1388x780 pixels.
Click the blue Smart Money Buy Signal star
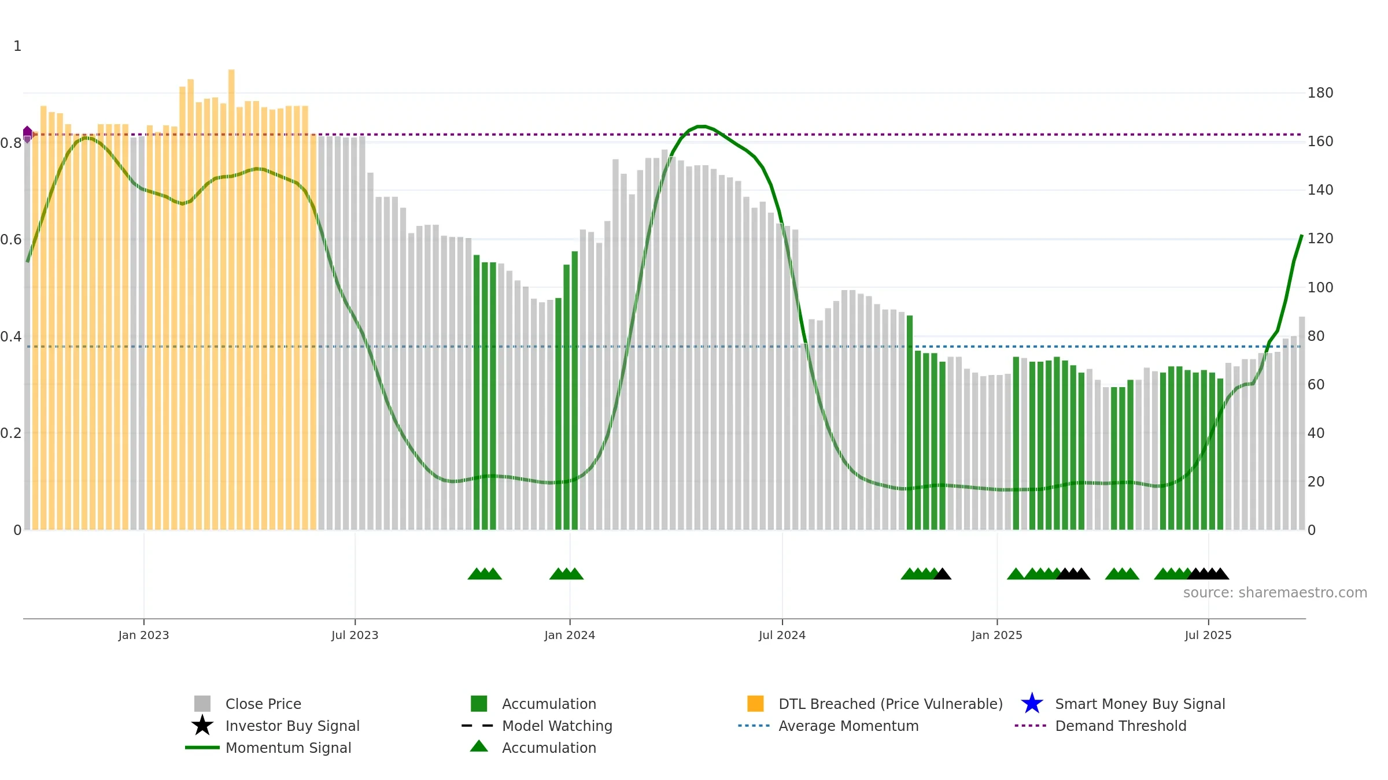click(x=1032, y=704)
